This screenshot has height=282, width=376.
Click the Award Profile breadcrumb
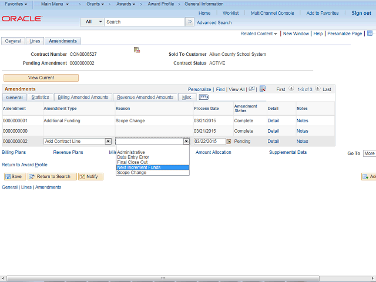click(x=160, y=4)
